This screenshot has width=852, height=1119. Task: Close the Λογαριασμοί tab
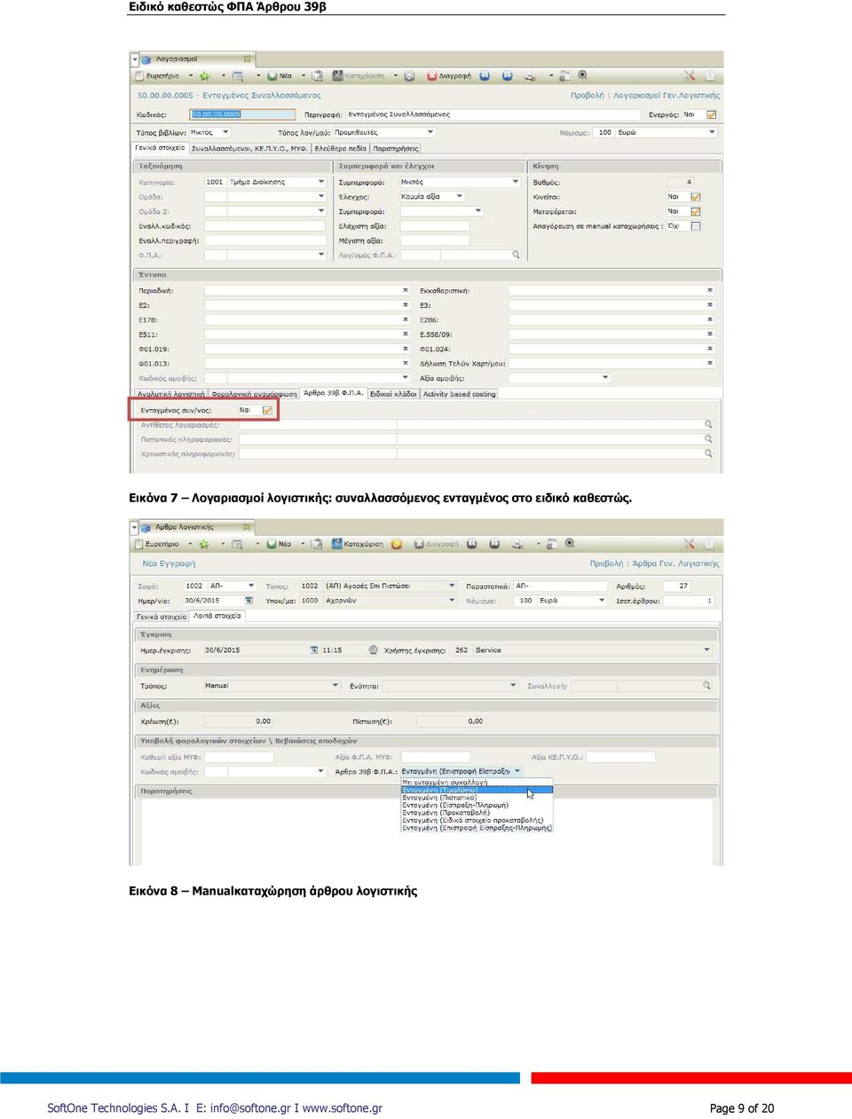[x=248, y=59]
